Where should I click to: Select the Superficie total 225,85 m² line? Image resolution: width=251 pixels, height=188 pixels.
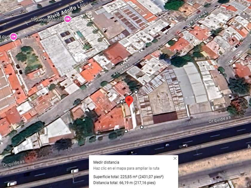click(x=128, y=177)
